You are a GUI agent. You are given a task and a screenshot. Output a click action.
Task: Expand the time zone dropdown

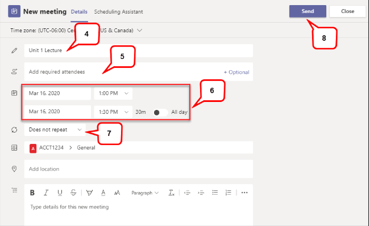coord(139,31)
